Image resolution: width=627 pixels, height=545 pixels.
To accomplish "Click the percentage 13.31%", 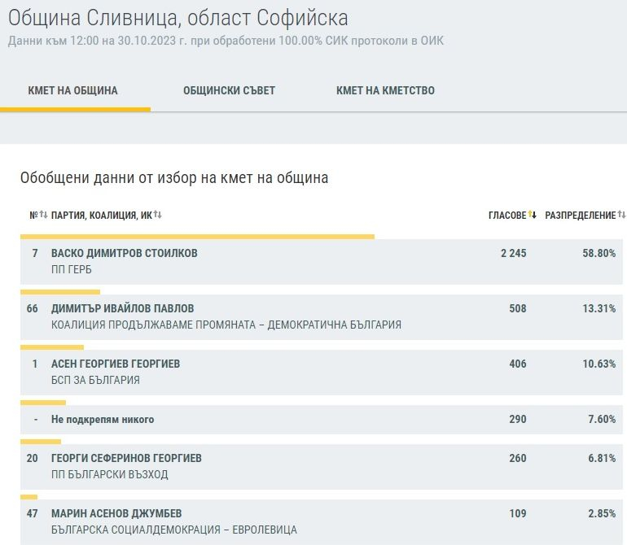I will [x=599, y=308].
